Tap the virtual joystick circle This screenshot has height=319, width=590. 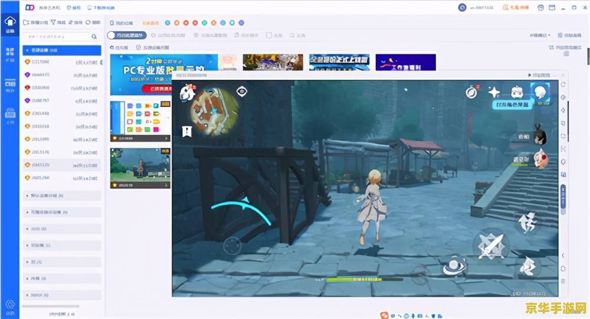click(232, 246)
